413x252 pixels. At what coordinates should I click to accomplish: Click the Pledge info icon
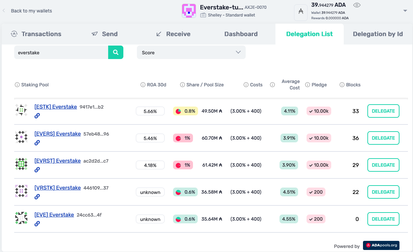point(308,85)
